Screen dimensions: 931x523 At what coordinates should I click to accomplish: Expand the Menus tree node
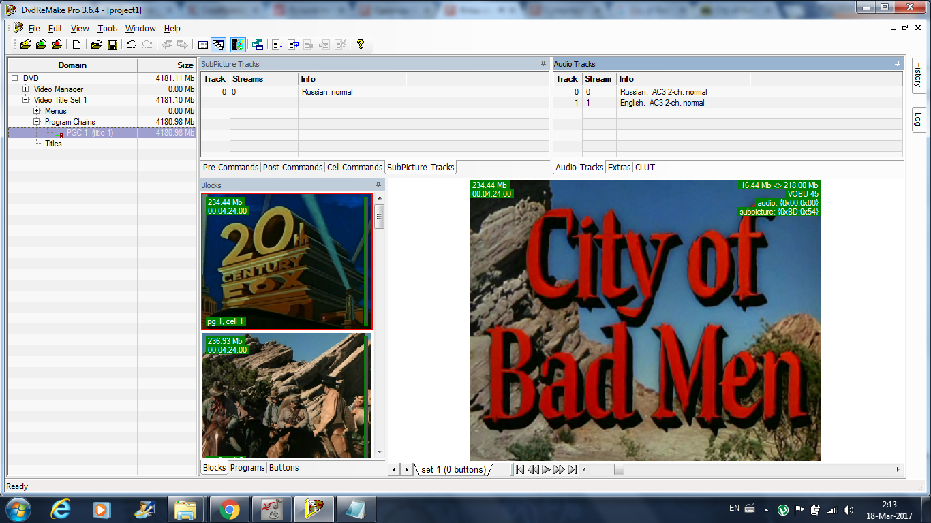click(x=37, y=111)
